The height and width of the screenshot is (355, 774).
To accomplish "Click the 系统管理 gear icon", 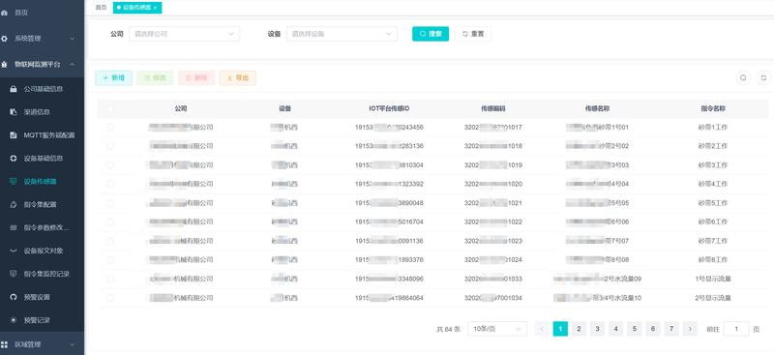I will [x=4, y=39].
